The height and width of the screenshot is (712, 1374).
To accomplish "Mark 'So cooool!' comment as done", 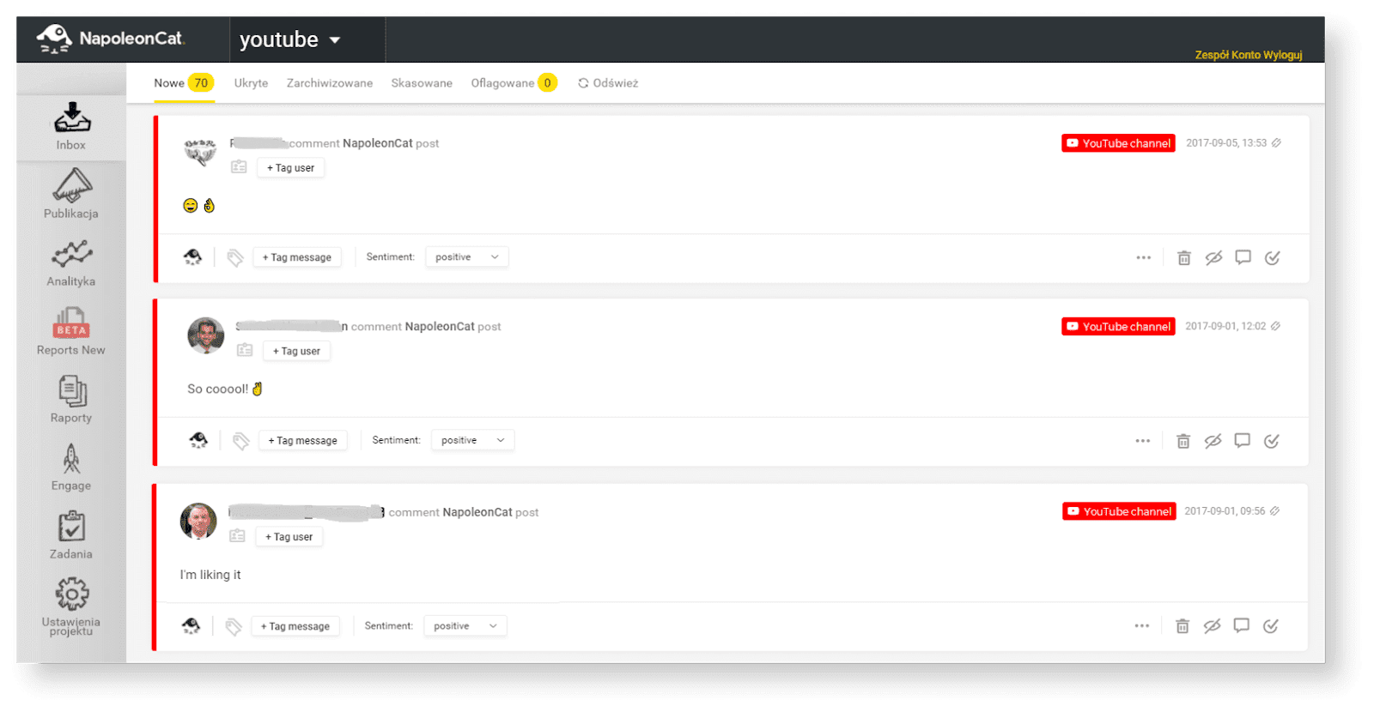I will pos(1272,441).
